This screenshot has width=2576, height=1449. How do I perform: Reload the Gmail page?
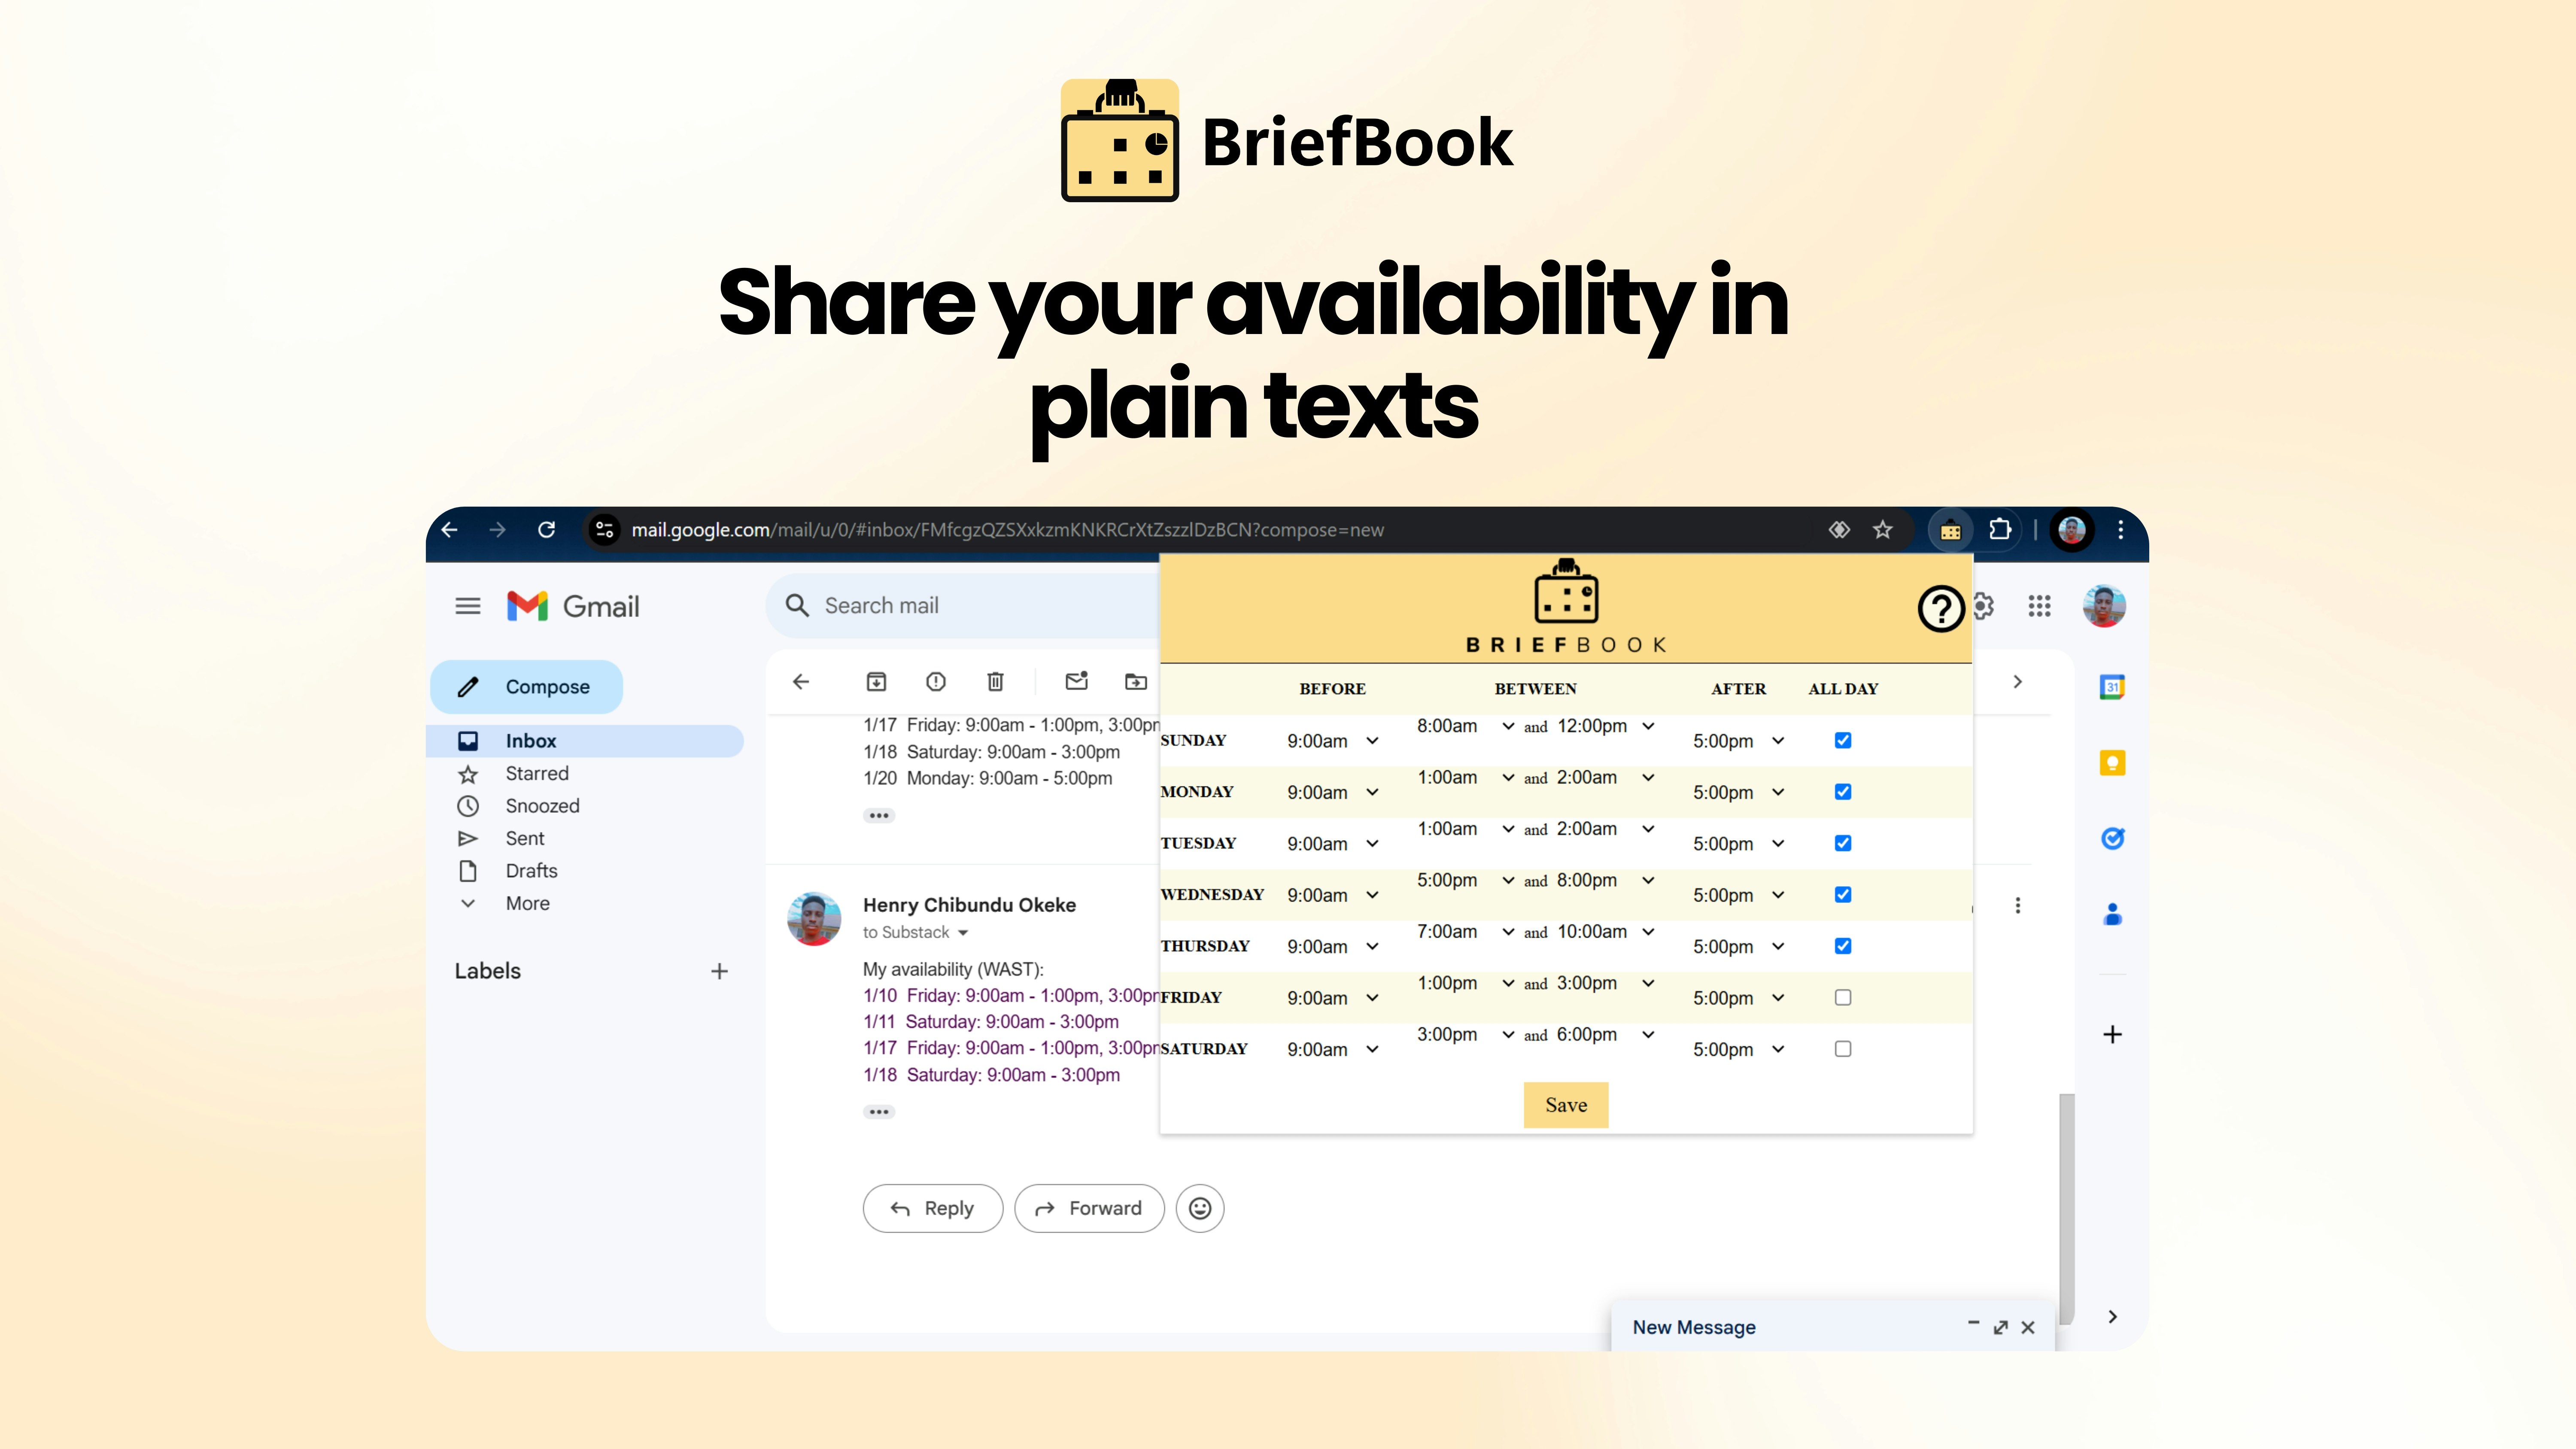coord(546,530)
